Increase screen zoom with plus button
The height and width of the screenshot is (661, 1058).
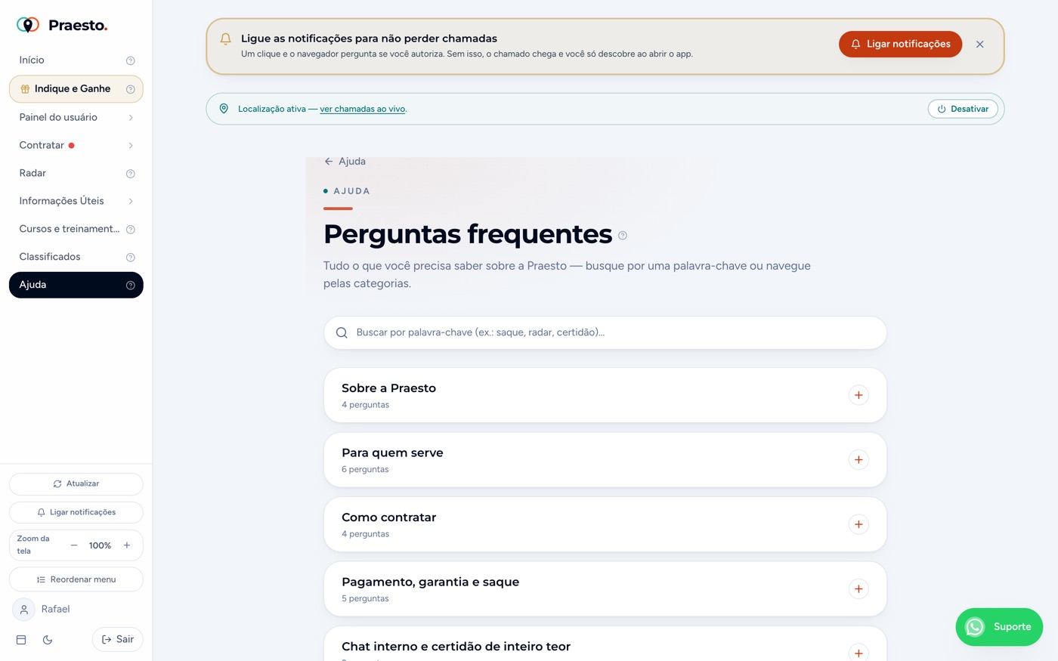click(x=127, y=545)
